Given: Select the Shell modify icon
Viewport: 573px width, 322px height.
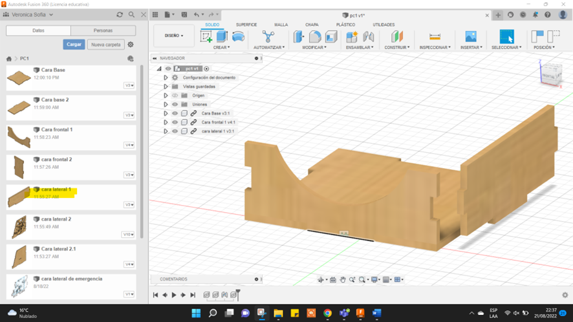Looking at the screenshot, I should (331, 37).
